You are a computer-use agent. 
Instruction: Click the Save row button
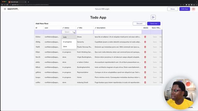coord(154,23)
